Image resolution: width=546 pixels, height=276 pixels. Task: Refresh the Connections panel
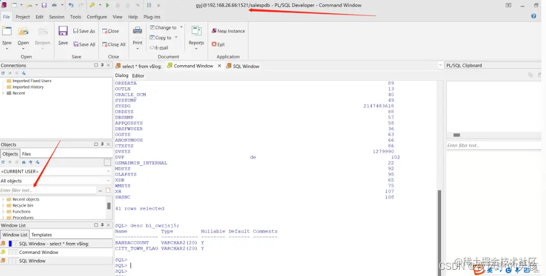tap(3, 73)
